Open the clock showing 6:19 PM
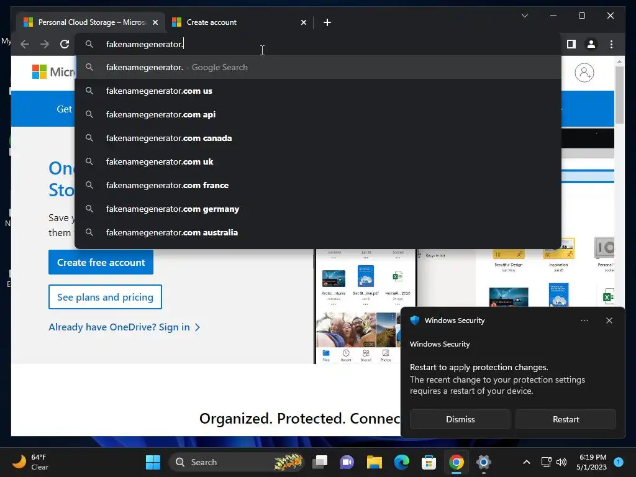The height and width of the screenshot is (477, 636). click(x=592, y=462)
